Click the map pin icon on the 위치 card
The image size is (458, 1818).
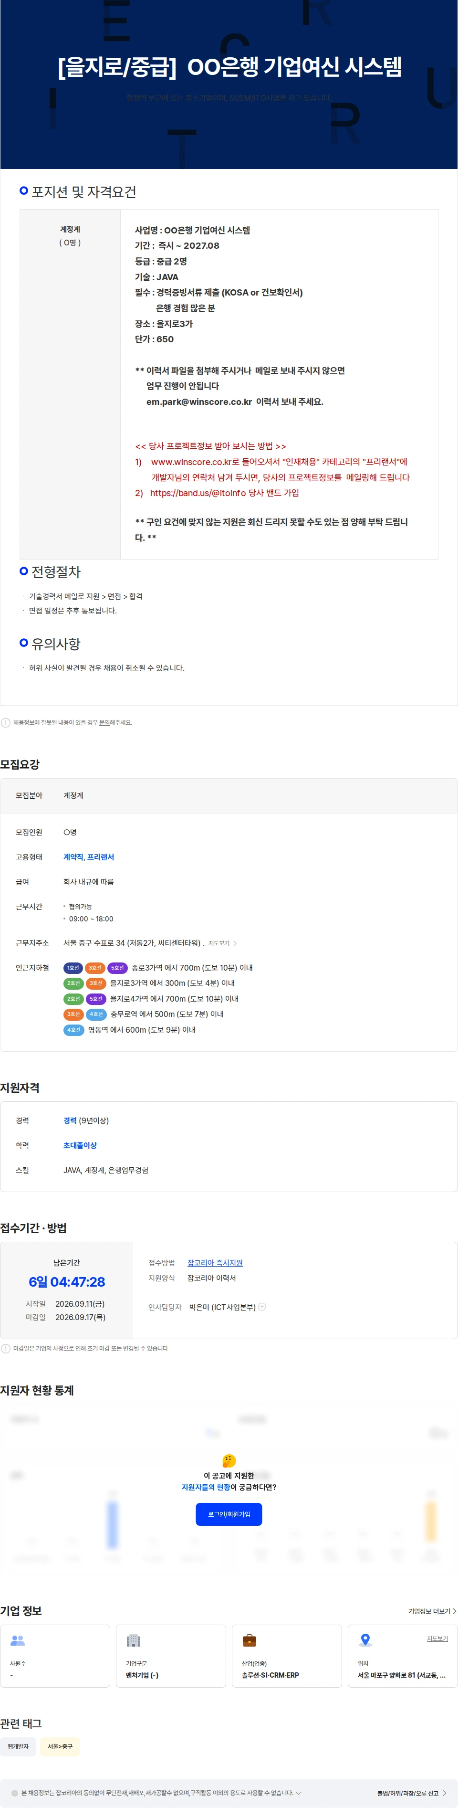365,1640
